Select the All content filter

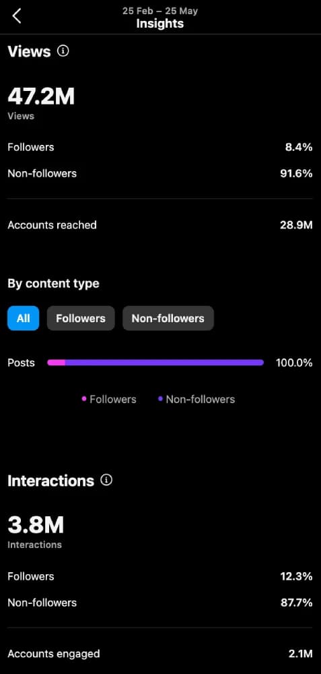click(x=23, y=318)
